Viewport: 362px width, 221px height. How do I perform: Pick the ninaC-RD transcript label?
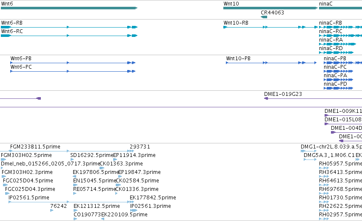(x=331, y=48)
